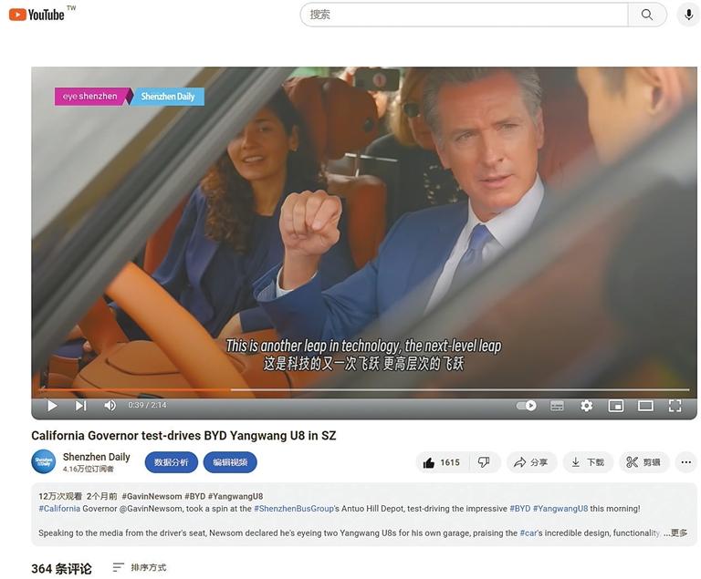The height and width of the screenshot is (579, 701).
Task: Open the player settings gear
Action: point(586,406)
